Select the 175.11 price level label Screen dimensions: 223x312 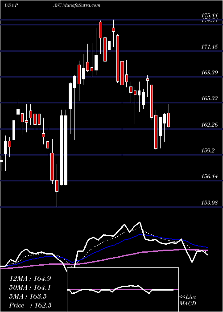209,15
